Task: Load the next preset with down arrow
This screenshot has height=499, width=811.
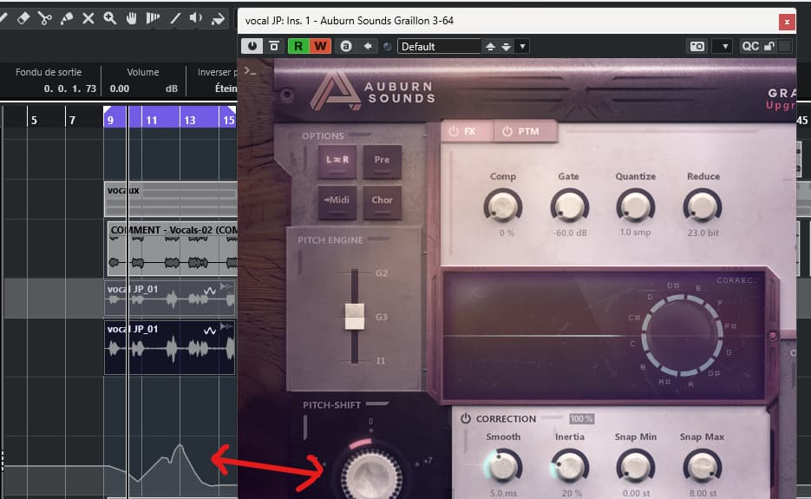Action: click(x=507, y=47)
